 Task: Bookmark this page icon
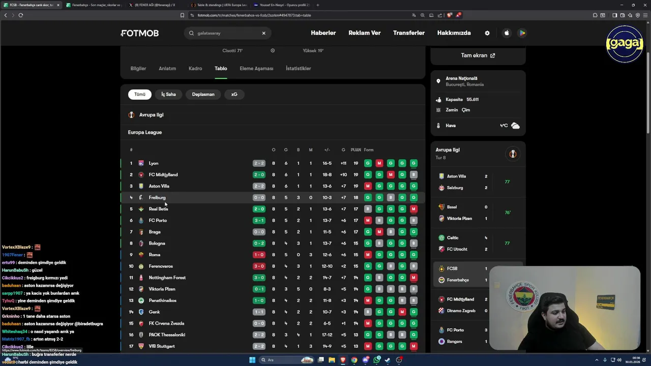pyautogui.click(x=182, y=15)
